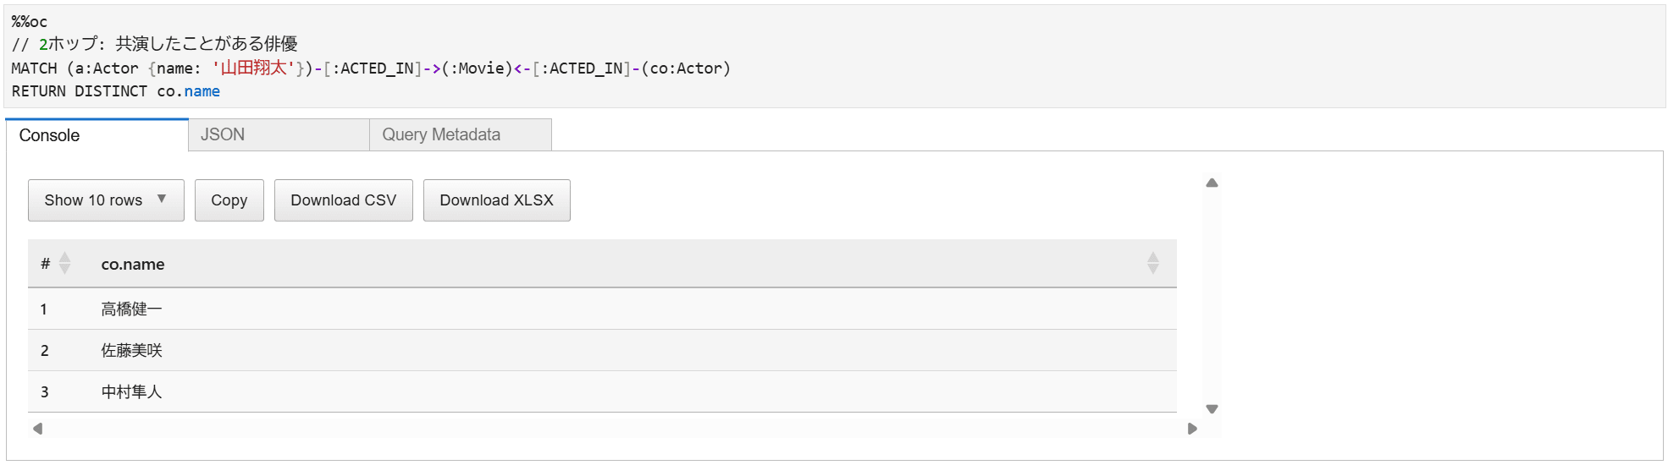Image resolution: width=1668 pixels, height=465 pixels.
Task: Select the row with 中村隼人
Action: coord(602,391)
